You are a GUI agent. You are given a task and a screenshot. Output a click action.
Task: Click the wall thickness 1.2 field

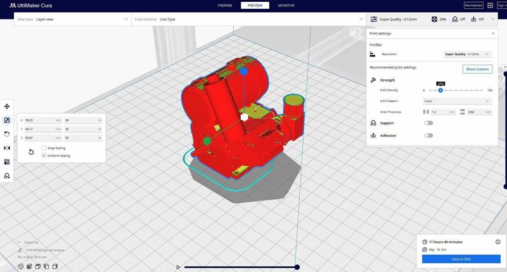443,112
